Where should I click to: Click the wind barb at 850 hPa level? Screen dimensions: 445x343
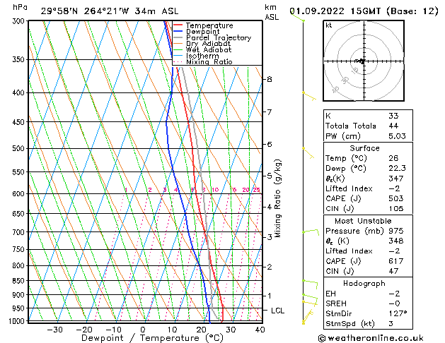coord(310,284)
